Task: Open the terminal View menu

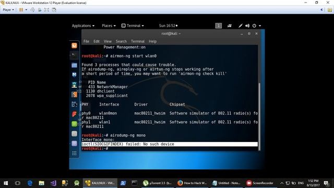Action: [x=108, y=41]
